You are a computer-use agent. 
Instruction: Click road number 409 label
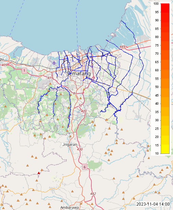4,65
